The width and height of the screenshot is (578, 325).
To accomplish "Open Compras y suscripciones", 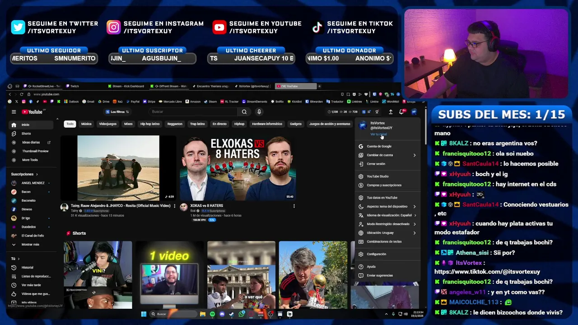I will 387,185.
